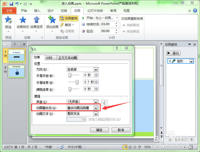200x152 pixels.
Task: Click the 动画刷 animation painter
Action: click(67, 31)
